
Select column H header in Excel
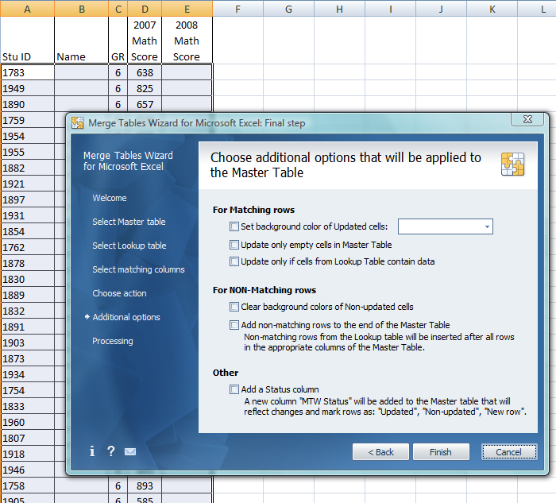(339, 9)
